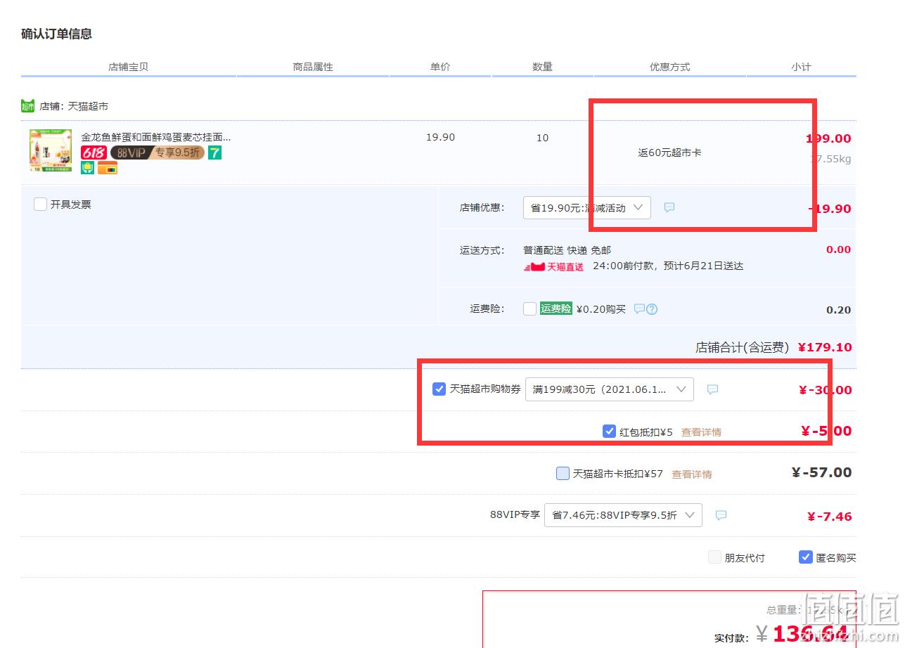Screen dimensions: 905x648
Task: Open comment icon beside 88VIP专享 dropdown
Action: [x=721, y=515]
